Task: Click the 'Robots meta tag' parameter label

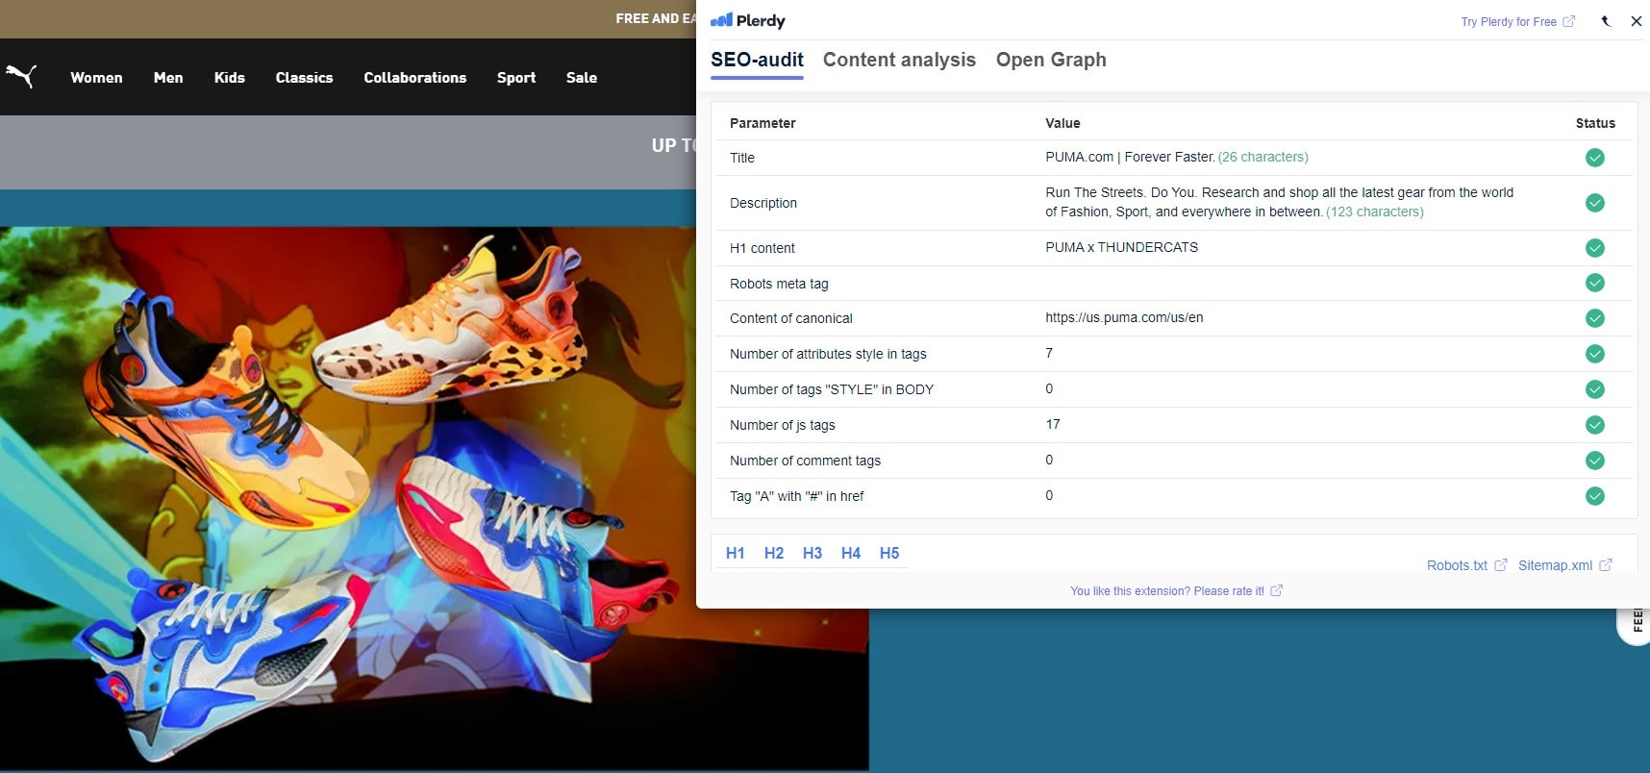Action: click(779, 284)
